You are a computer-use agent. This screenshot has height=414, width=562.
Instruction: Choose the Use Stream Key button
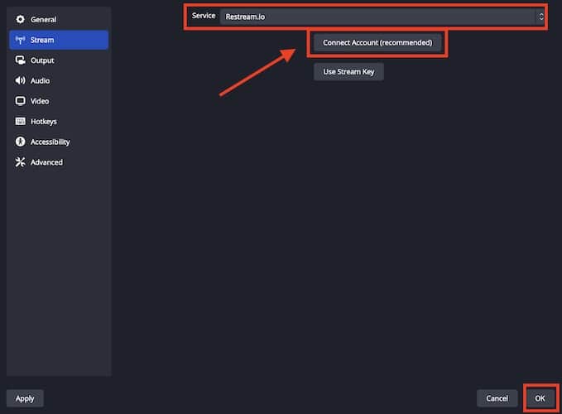coord(348,72)
